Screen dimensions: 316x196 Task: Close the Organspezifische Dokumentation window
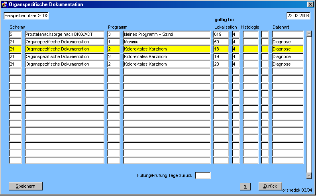(310, 4)
